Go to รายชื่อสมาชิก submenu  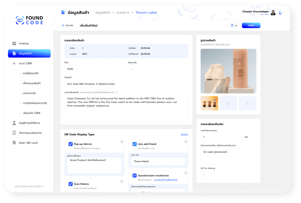(31, 73)
